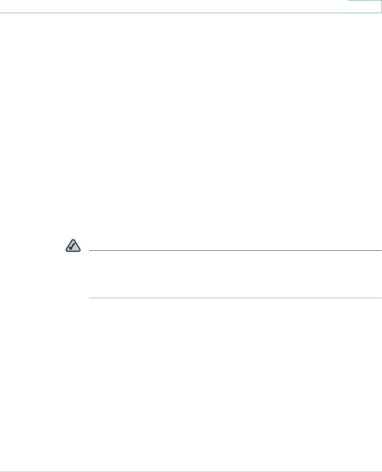Click the footer line at the page bottom
This screenshot has width=382, height=472.
point(191,472)
